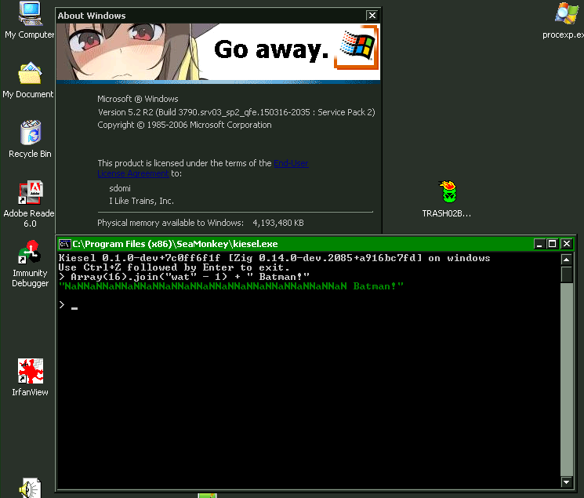This screenshot has width=584, height=498.
Task: Click the Kiesel version line in console
Action: (274, 258)
